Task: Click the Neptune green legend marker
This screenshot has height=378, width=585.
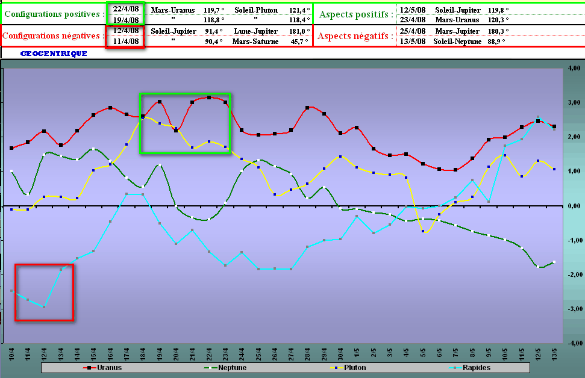Action: [209, 367]
